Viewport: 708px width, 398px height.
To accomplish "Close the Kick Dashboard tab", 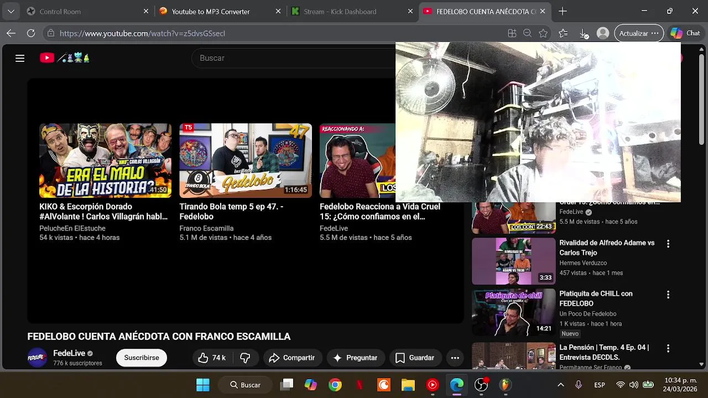I will (410, 11).
